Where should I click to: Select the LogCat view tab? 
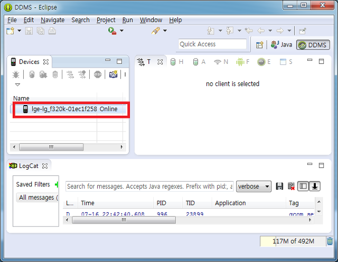pyautogui.click(x=29, y=166)
